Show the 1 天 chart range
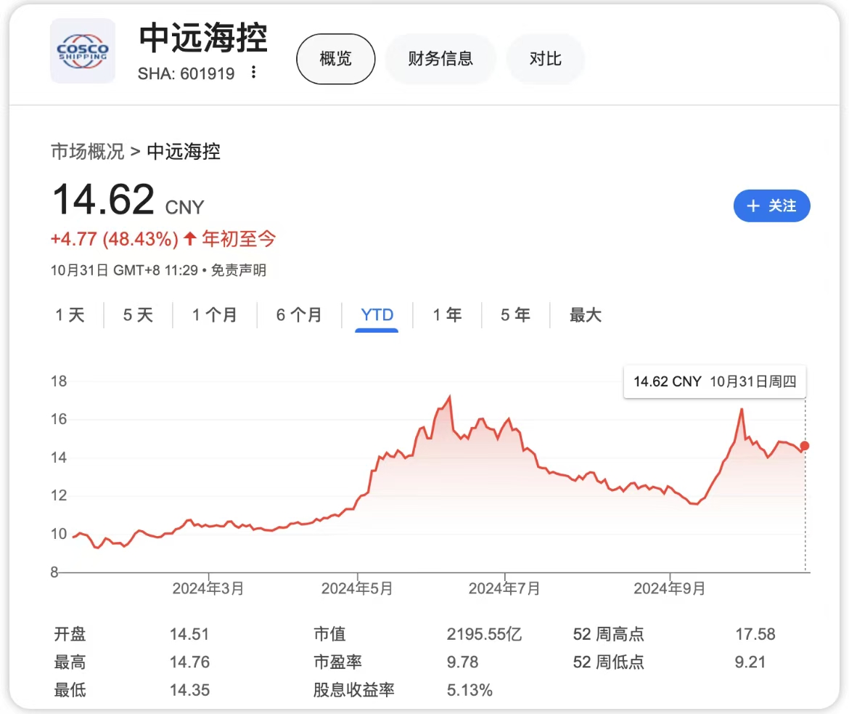Screen dimensions: 849x714 (70, 315)
